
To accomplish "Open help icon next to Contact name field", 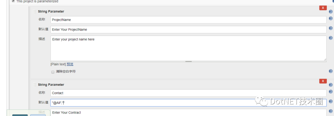I will [x=331, y=92].
